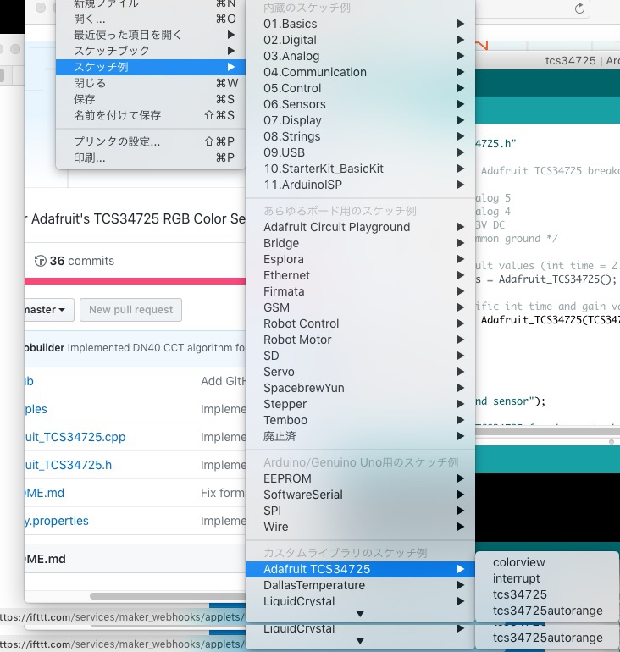Open the EEPROM examples submenu

pyautogui.click(x=360, y=478)
